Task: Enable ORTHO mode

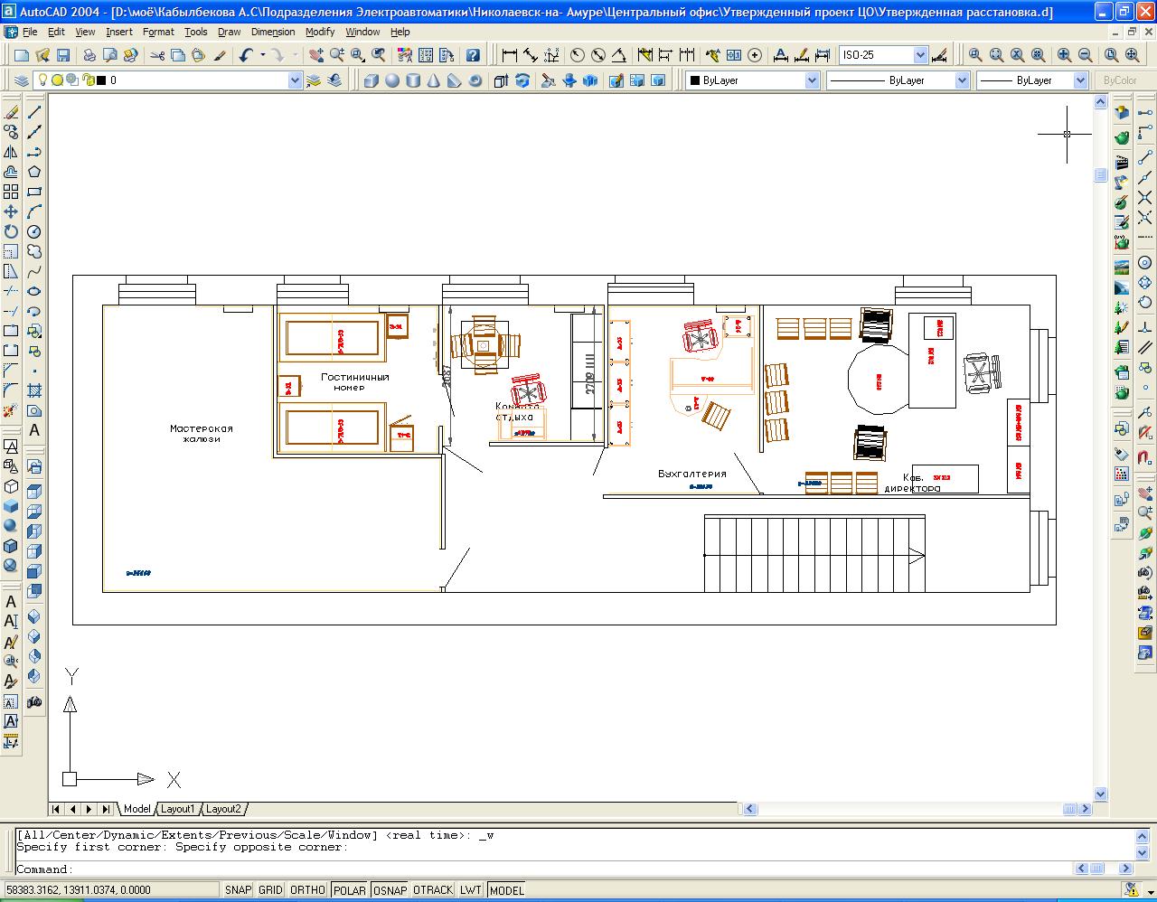Action: 307,890
